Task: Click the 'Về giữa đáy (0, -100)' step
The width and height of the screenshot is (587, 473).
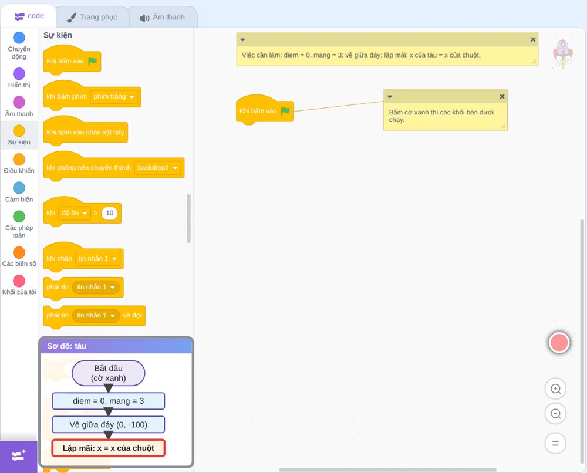Action: pyautogui.click(x=108, y=424)
